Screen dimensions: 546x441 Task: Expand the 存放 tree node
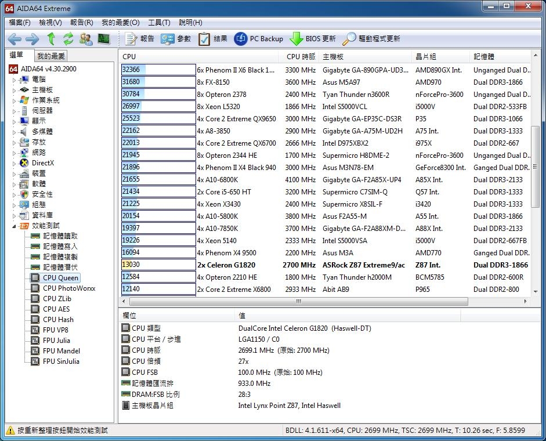(15, 143)
